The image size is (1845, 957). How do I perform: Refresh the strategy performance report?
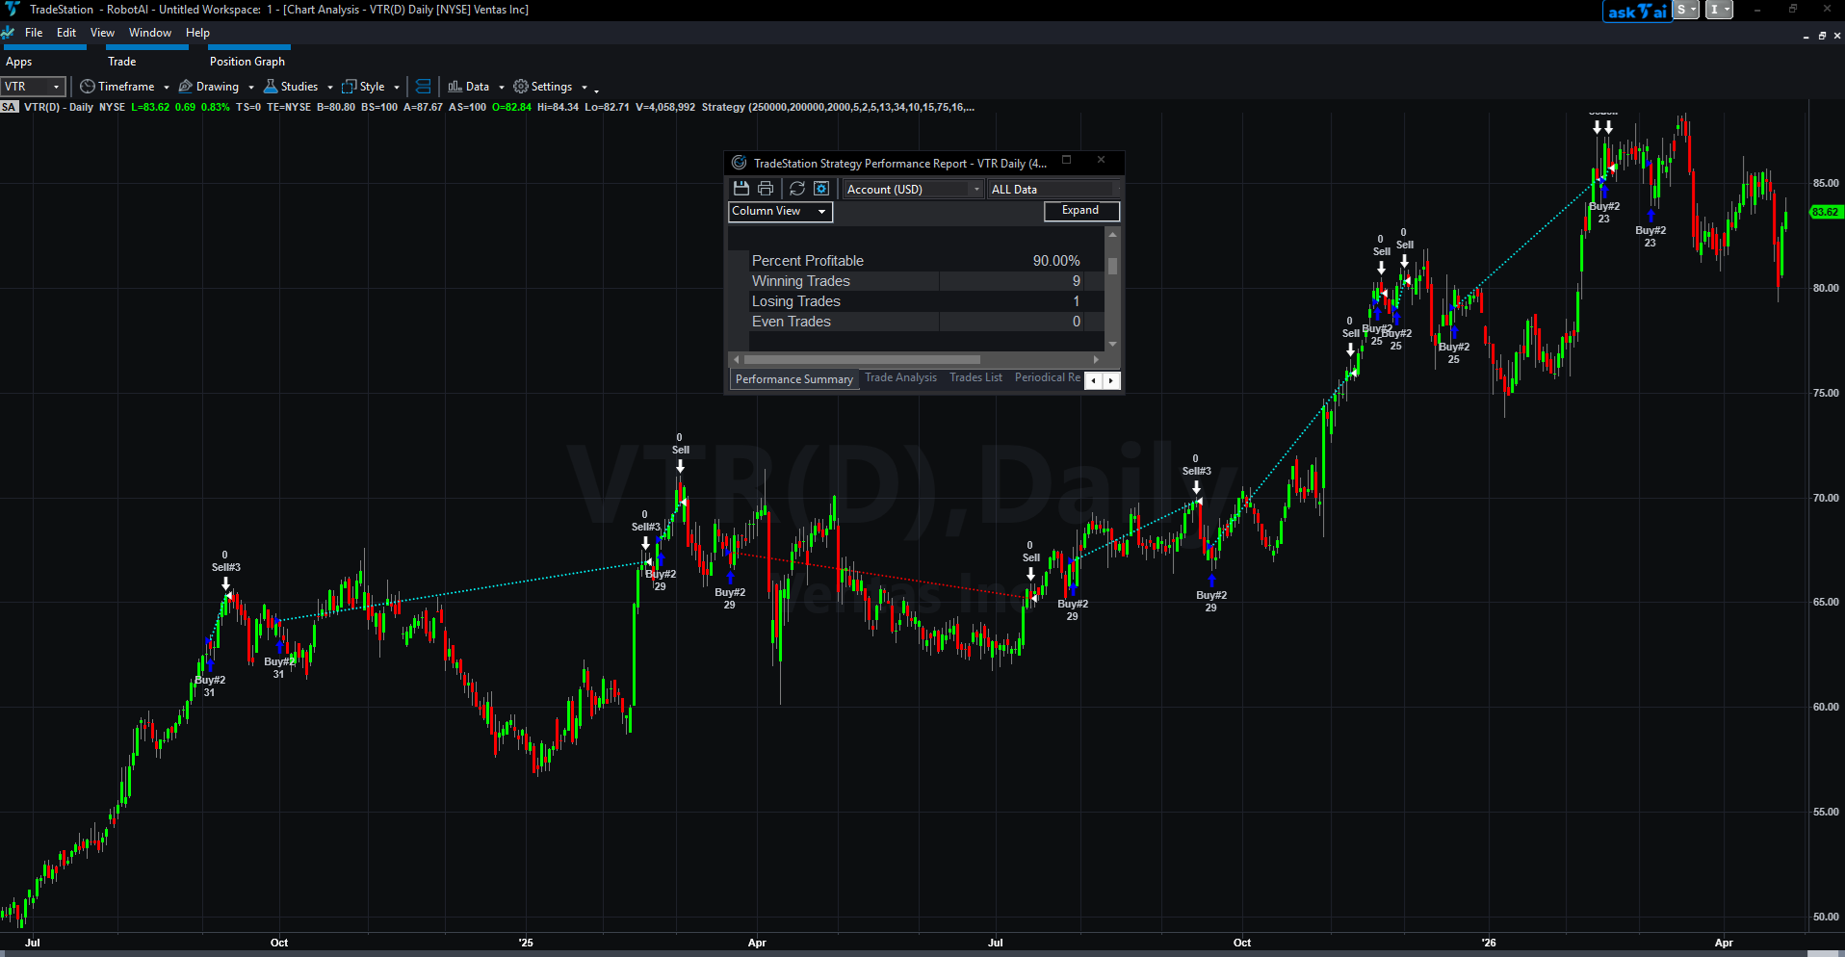797,189
